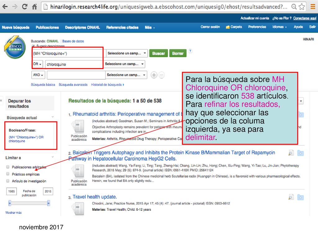The height and width of the screenshot is (238, 318).
Task: Click document icon of Rheumatoid arthritis result
Action: click(78, 127)
